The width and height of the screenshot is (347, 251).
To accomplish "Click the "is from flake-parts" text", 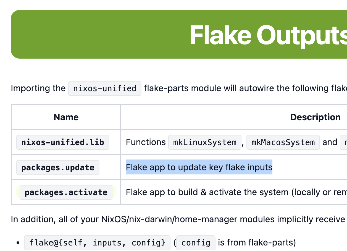I will 257,243.
